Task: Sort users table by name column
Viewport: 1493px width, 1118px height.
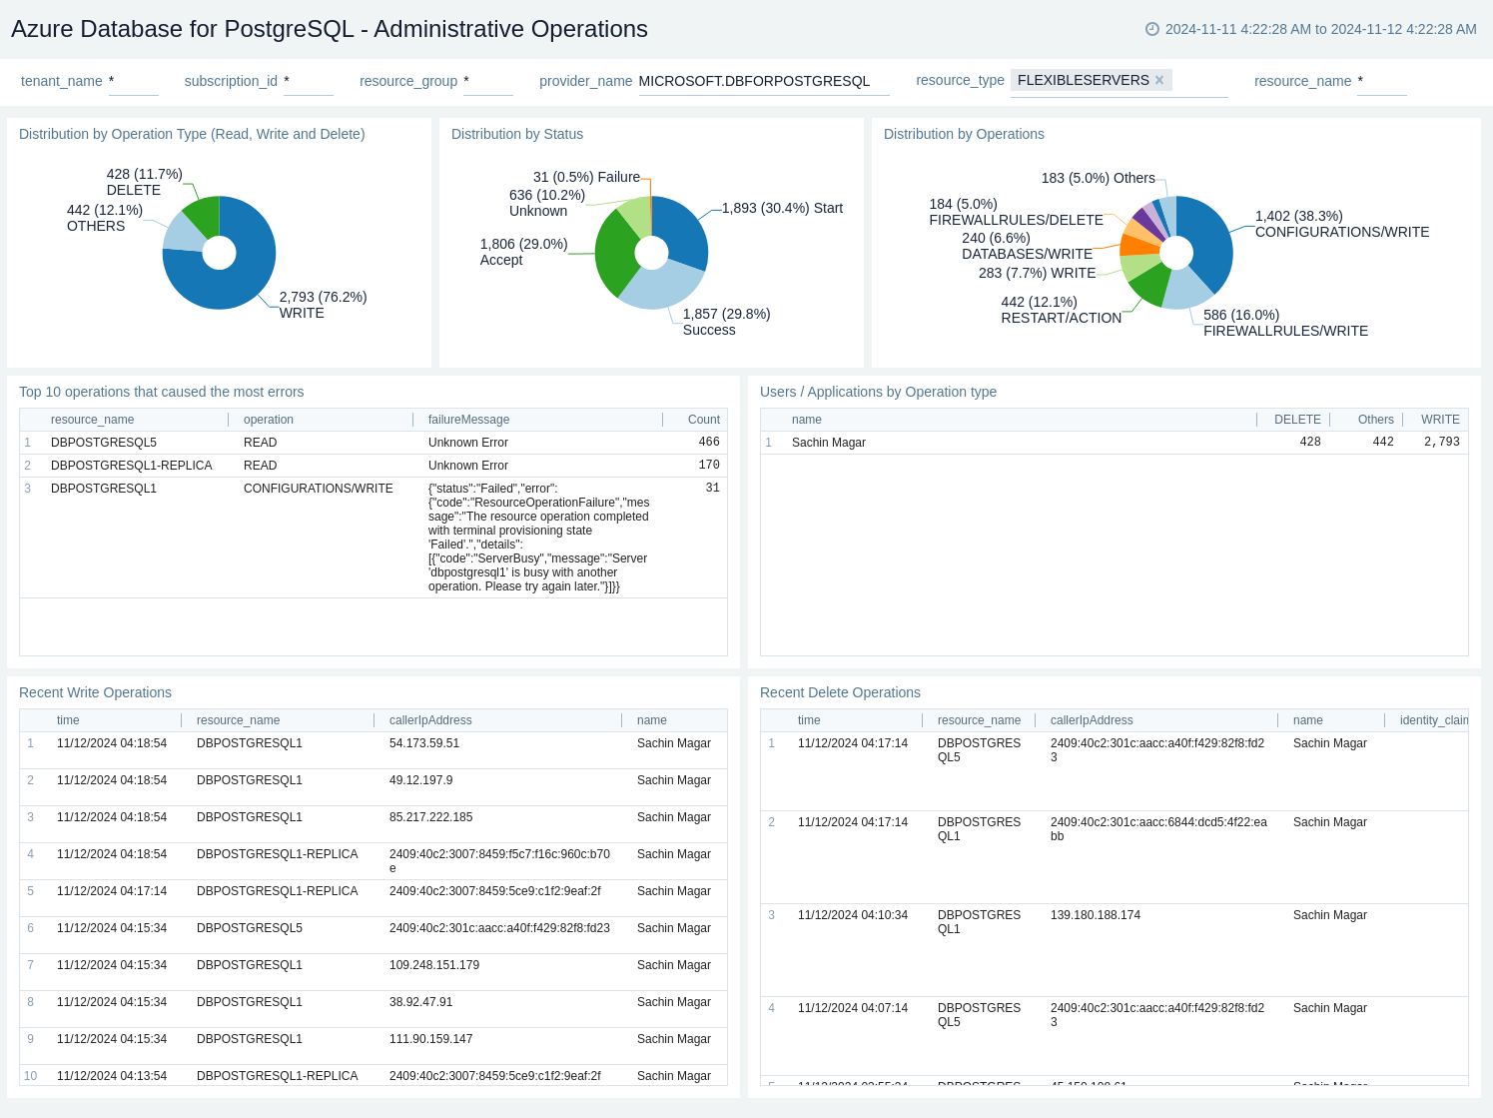Action: [x=807, y=420]
